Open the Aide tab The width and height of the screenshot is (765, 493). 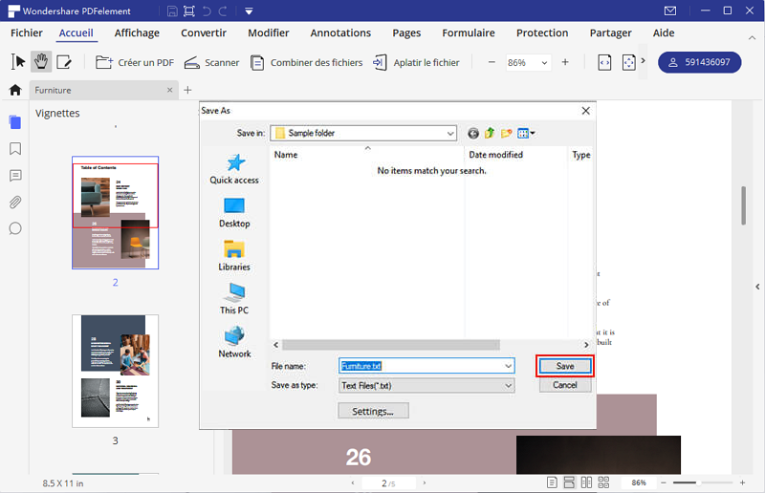pos(664,32)
